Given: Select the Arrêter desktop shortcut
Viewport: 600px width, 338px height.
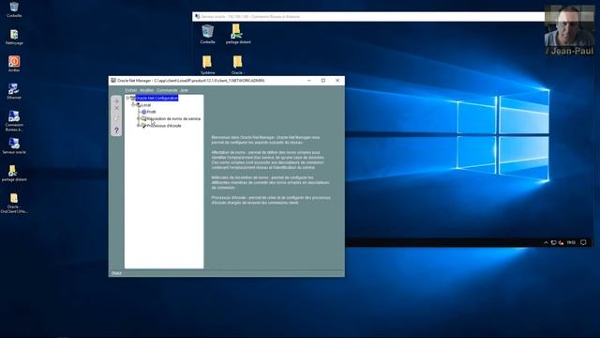Looking at the screenshot, I should [x=14, y=64].
